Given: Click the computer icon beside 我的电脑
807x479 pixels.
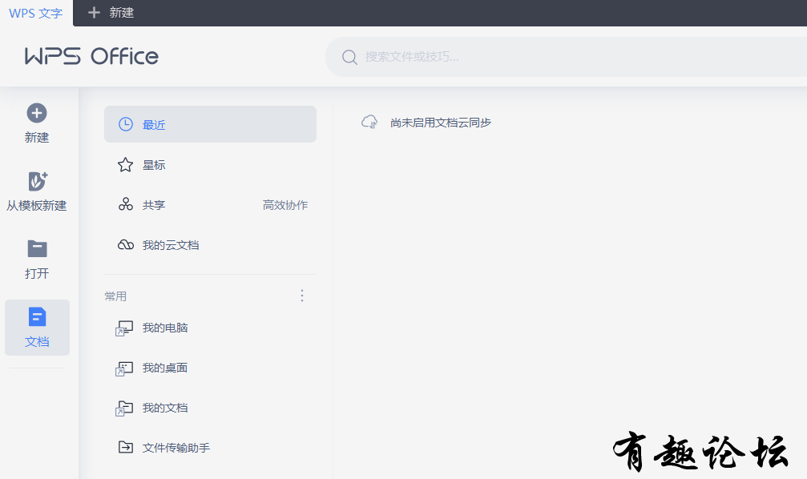Looking at the screenshot, I should click(124, 328).
